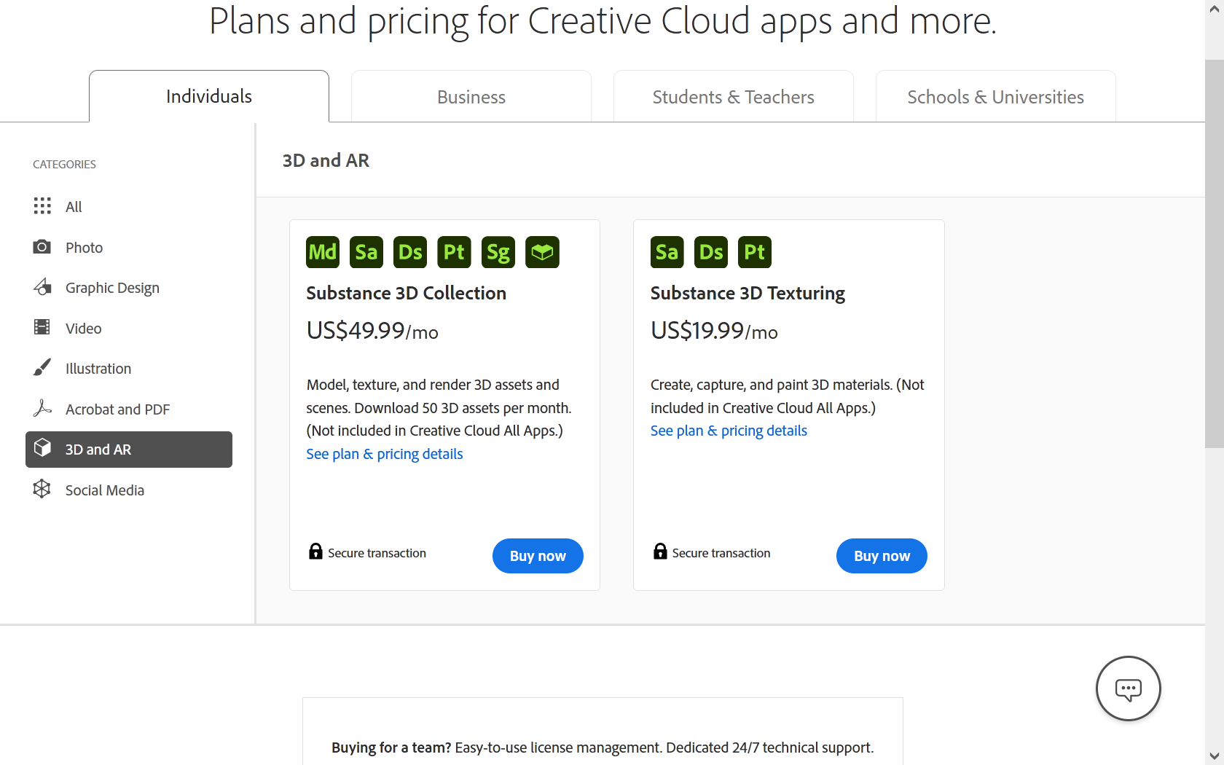
Task: Select the Social Media category
Action: [104, 490]
